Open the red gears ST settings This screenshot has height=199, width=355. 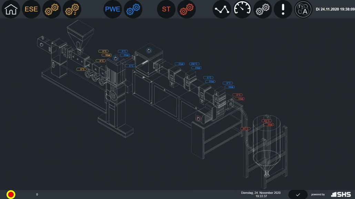[186, 9]
